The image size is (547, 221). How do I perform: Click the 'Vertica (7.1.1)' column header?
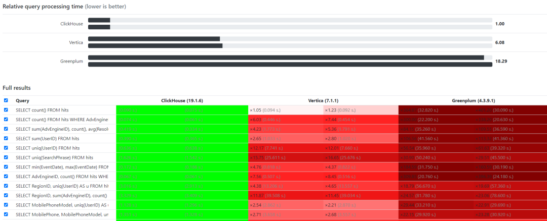[323, 101]
